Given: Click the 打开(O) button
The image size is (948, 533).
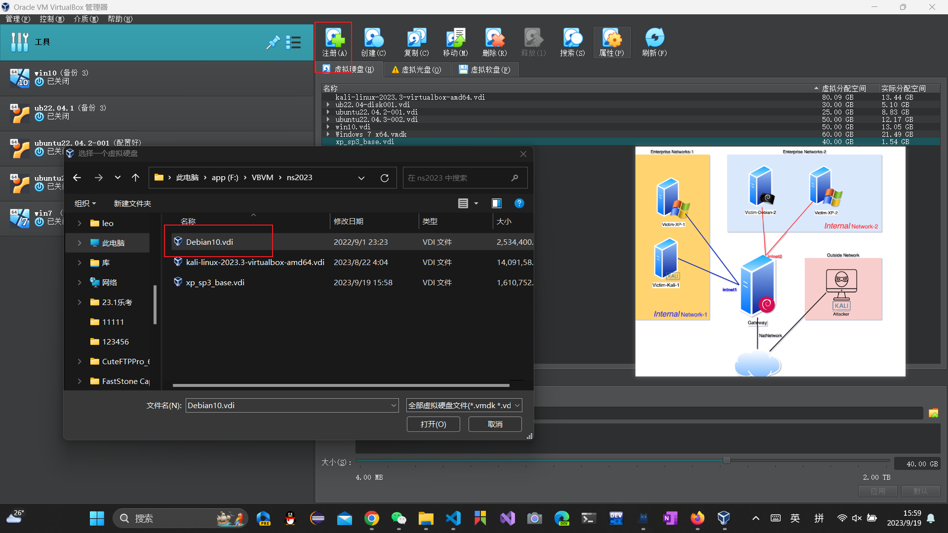Looking at the screenshot, I should pyautogui.click(x=434, y=424).
